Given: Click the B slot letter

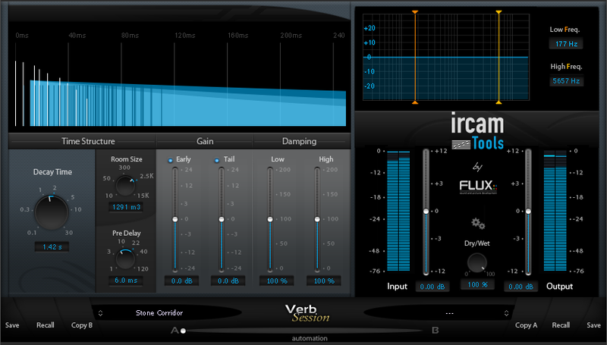Looking at the screenshot, I should click(435, 331).
